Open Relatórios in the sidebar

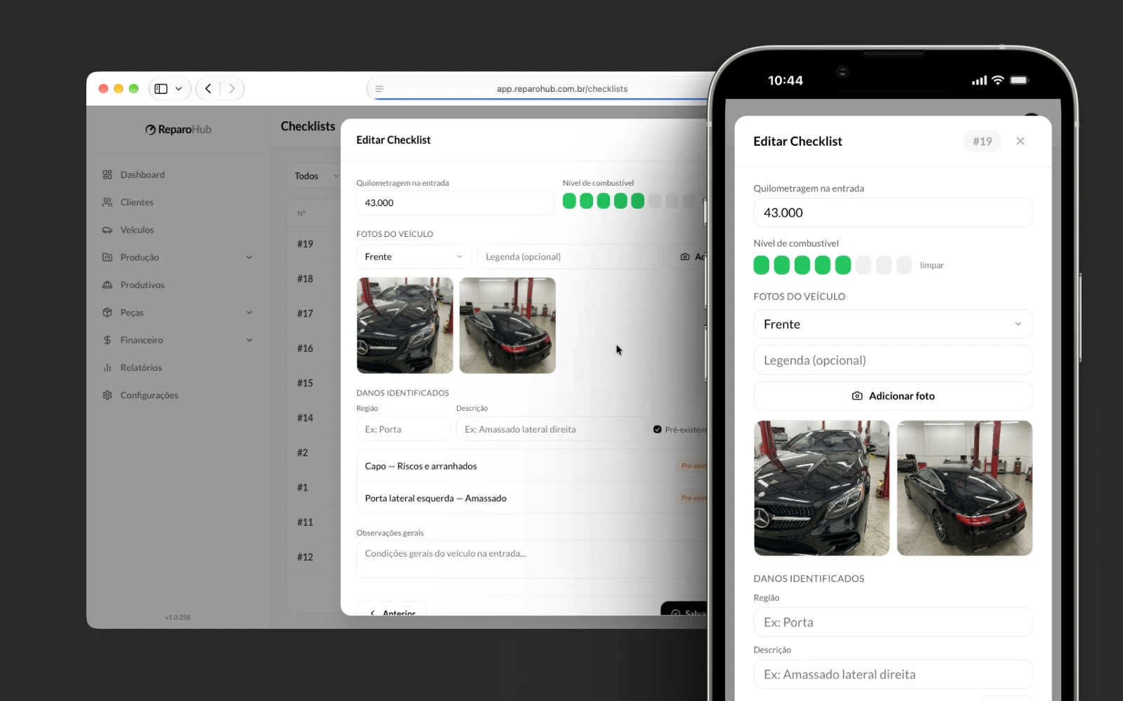click(x=140, y=367)
